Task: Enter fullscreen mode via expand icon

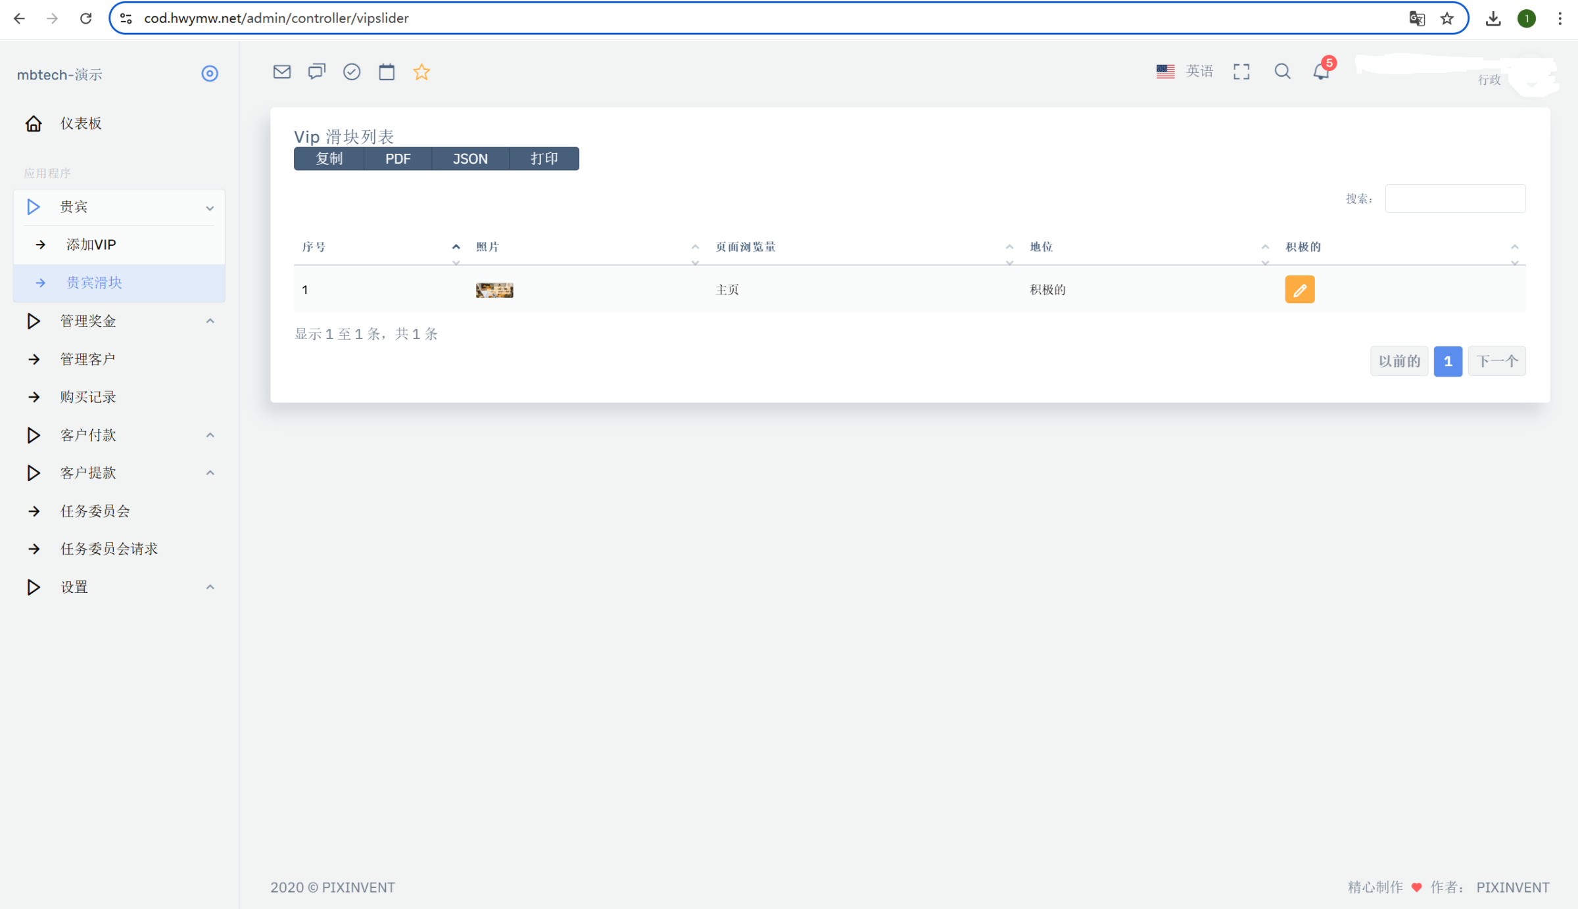Action: click(x=1241, y=72)
